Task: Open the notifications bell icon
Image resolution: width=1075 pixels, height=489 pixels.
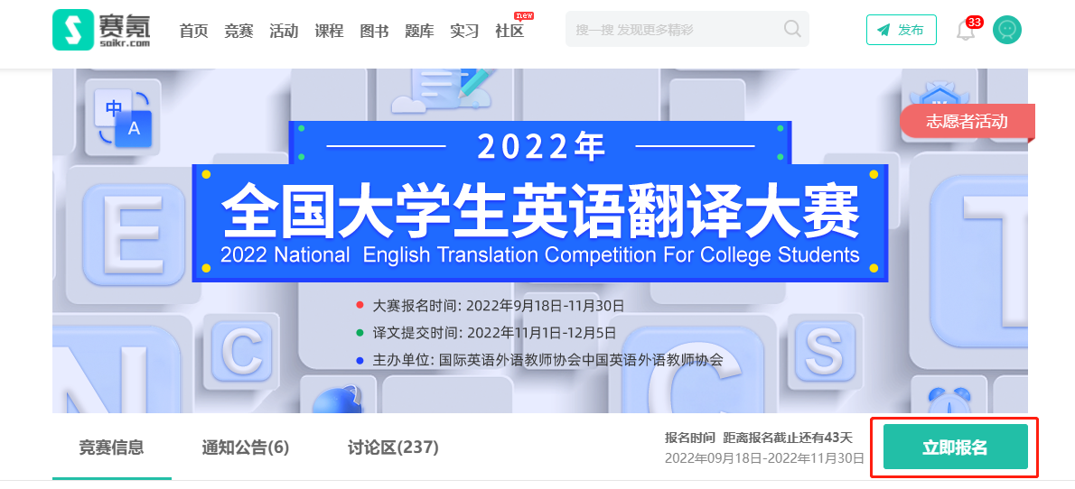Action: (966, 31)
